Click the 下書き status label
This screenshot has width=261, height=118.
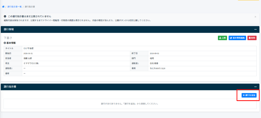click(x=8, y=38)
